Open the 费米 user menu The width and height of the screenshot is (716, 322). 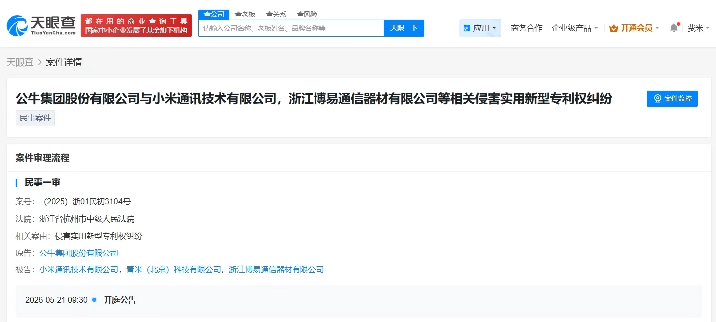pos(698,28)
